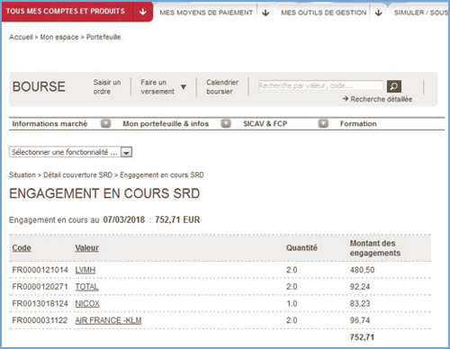The height and width of the screenshot is (349, 450).
Task: Click the amount 83,23
Action: [360, 303]
